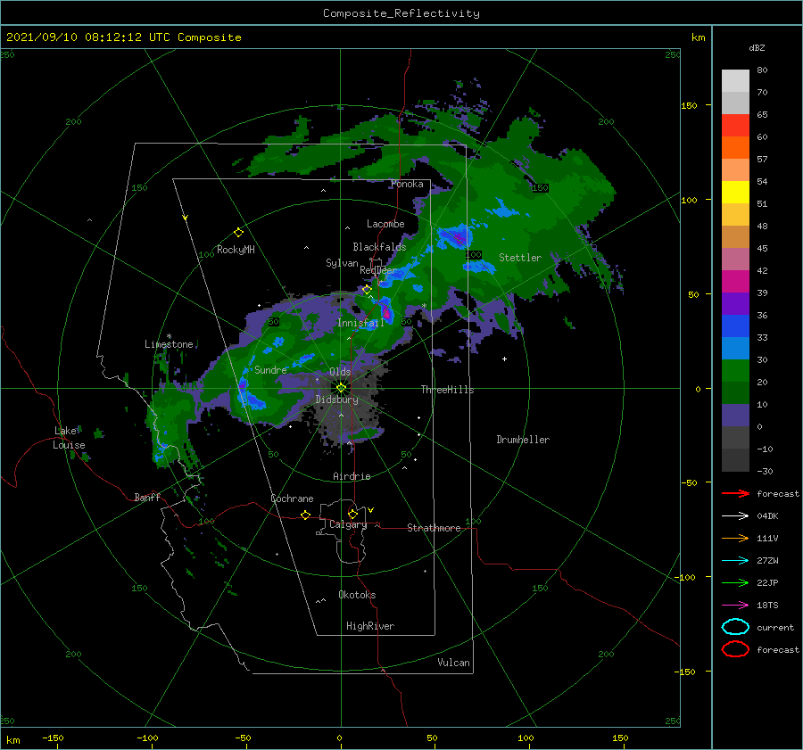The width and height of the screenshot is (803, 750).
Task: Click the current legend label
Action: click(775, 628)
